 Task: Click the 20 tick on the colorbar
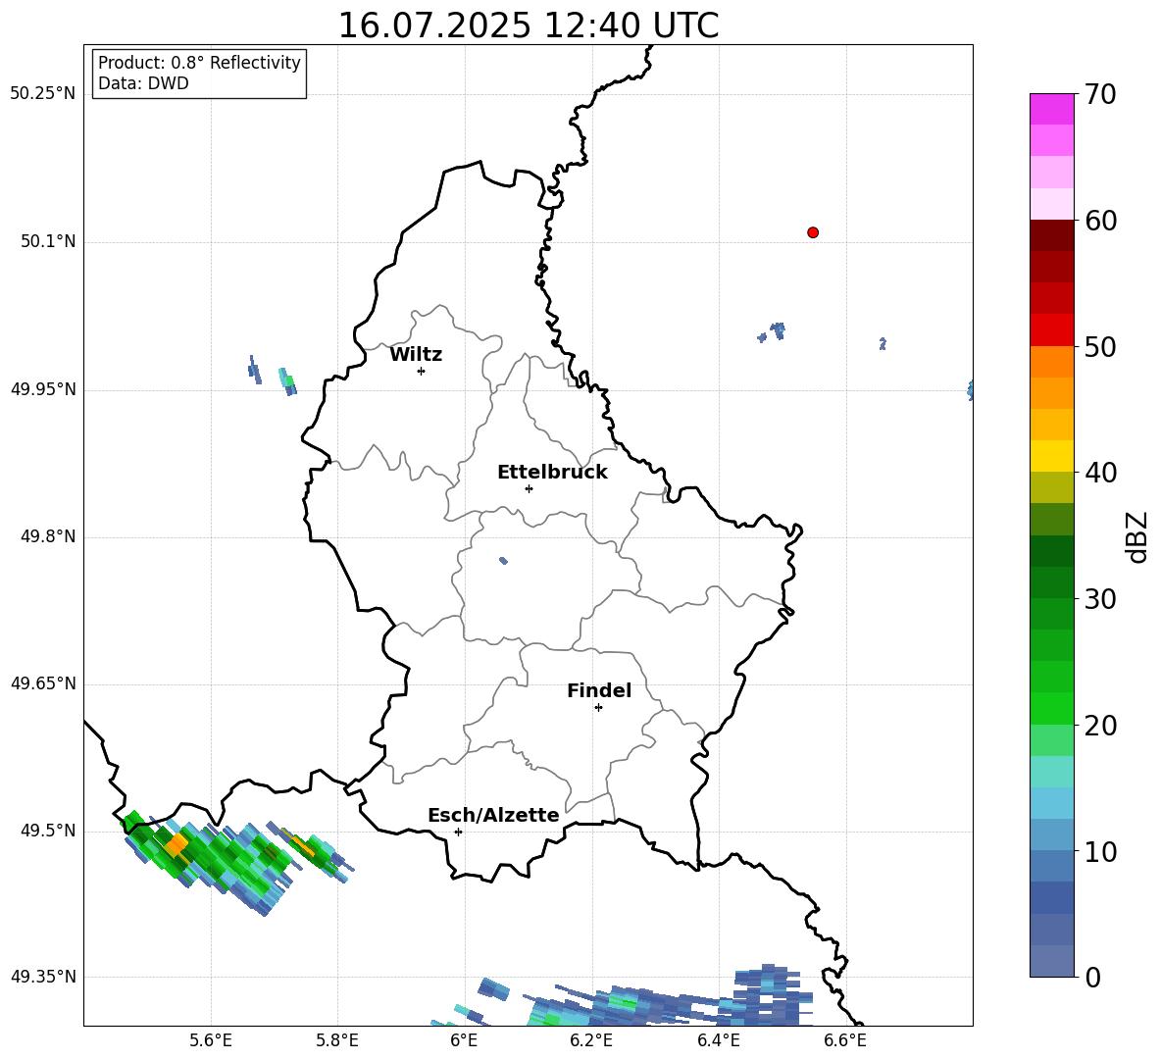click(x=1100, y=726)
